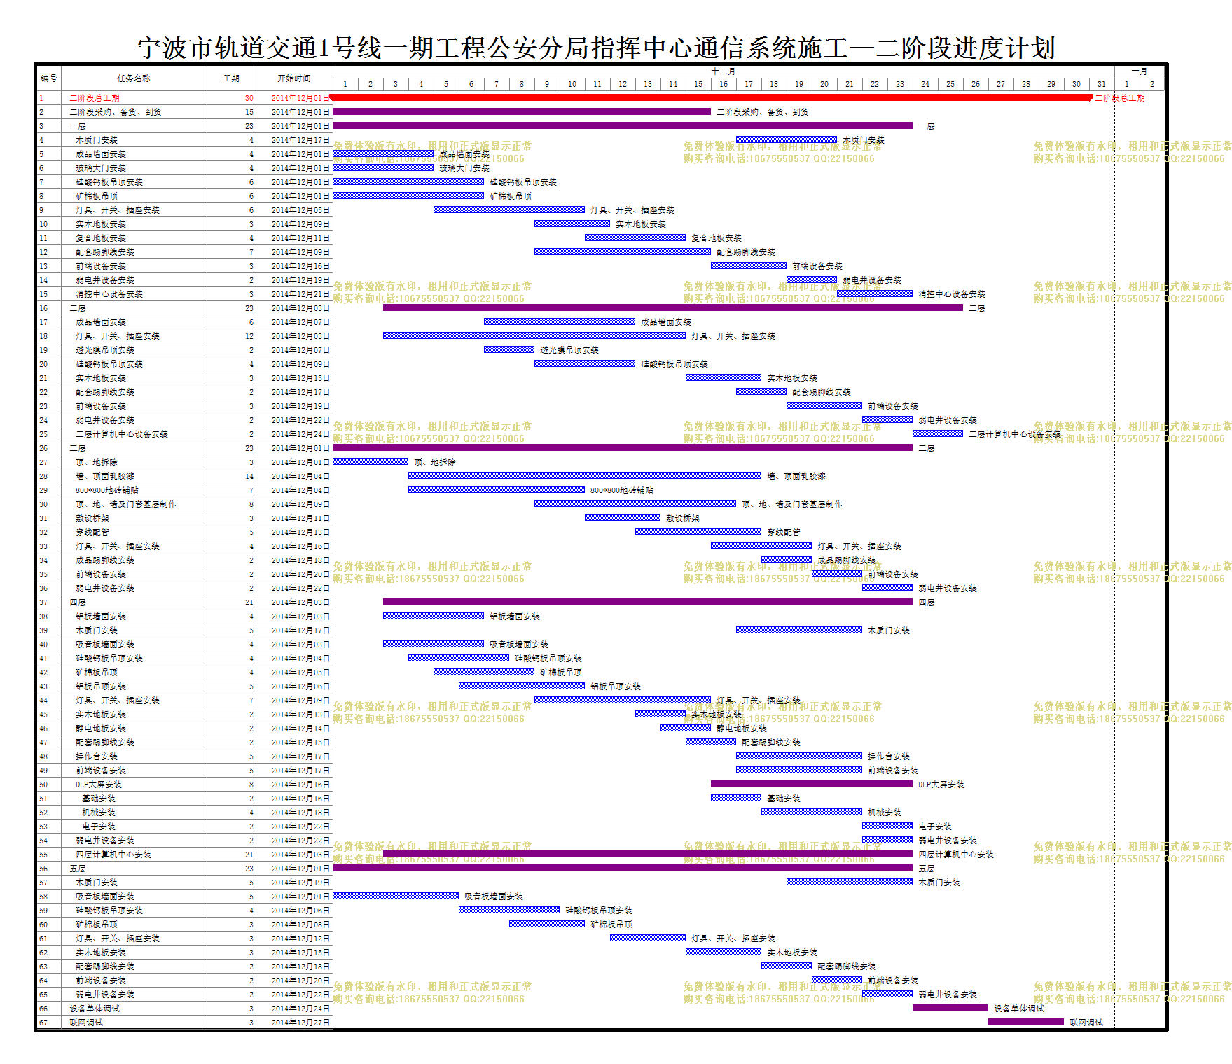Viewport: 1232px width, 1064px height.
Task: Click start date 2014年12月08日 in row 60
Action: [300, 925]
